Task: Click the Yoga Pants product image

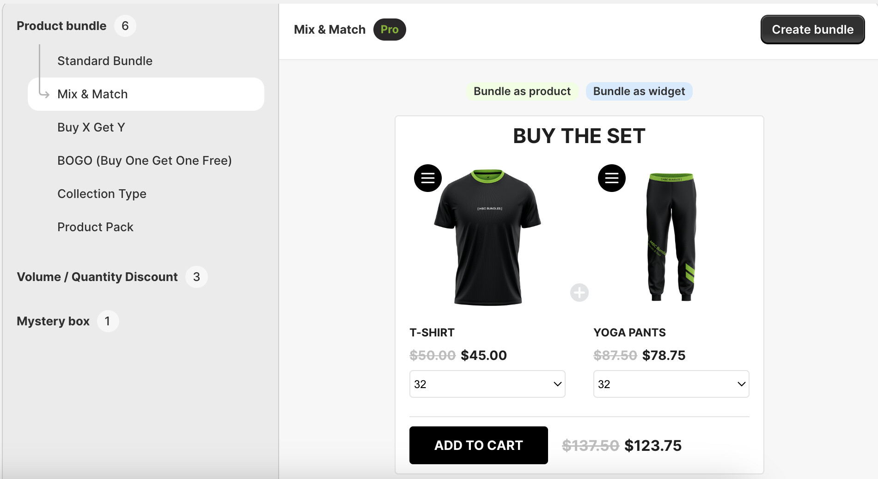Action: click(671, 238)
